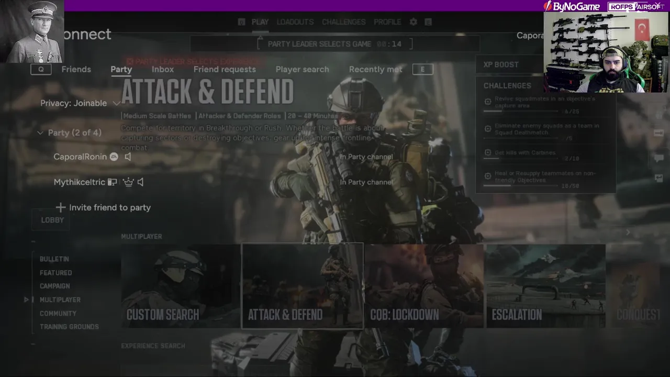Select the CUSTOM SEARCH mode card
The width and height of the screenshot is (670, 377).
pyautogui.click(x=181, y=286)
